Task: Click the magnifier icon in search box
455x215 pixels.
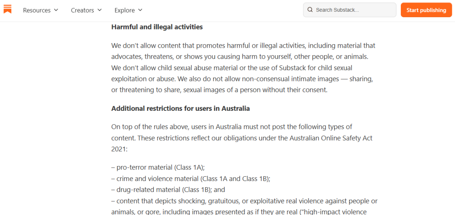Action: [x=310, y=10]
